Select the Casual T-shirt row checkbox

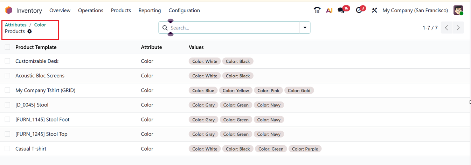point(7,149)
